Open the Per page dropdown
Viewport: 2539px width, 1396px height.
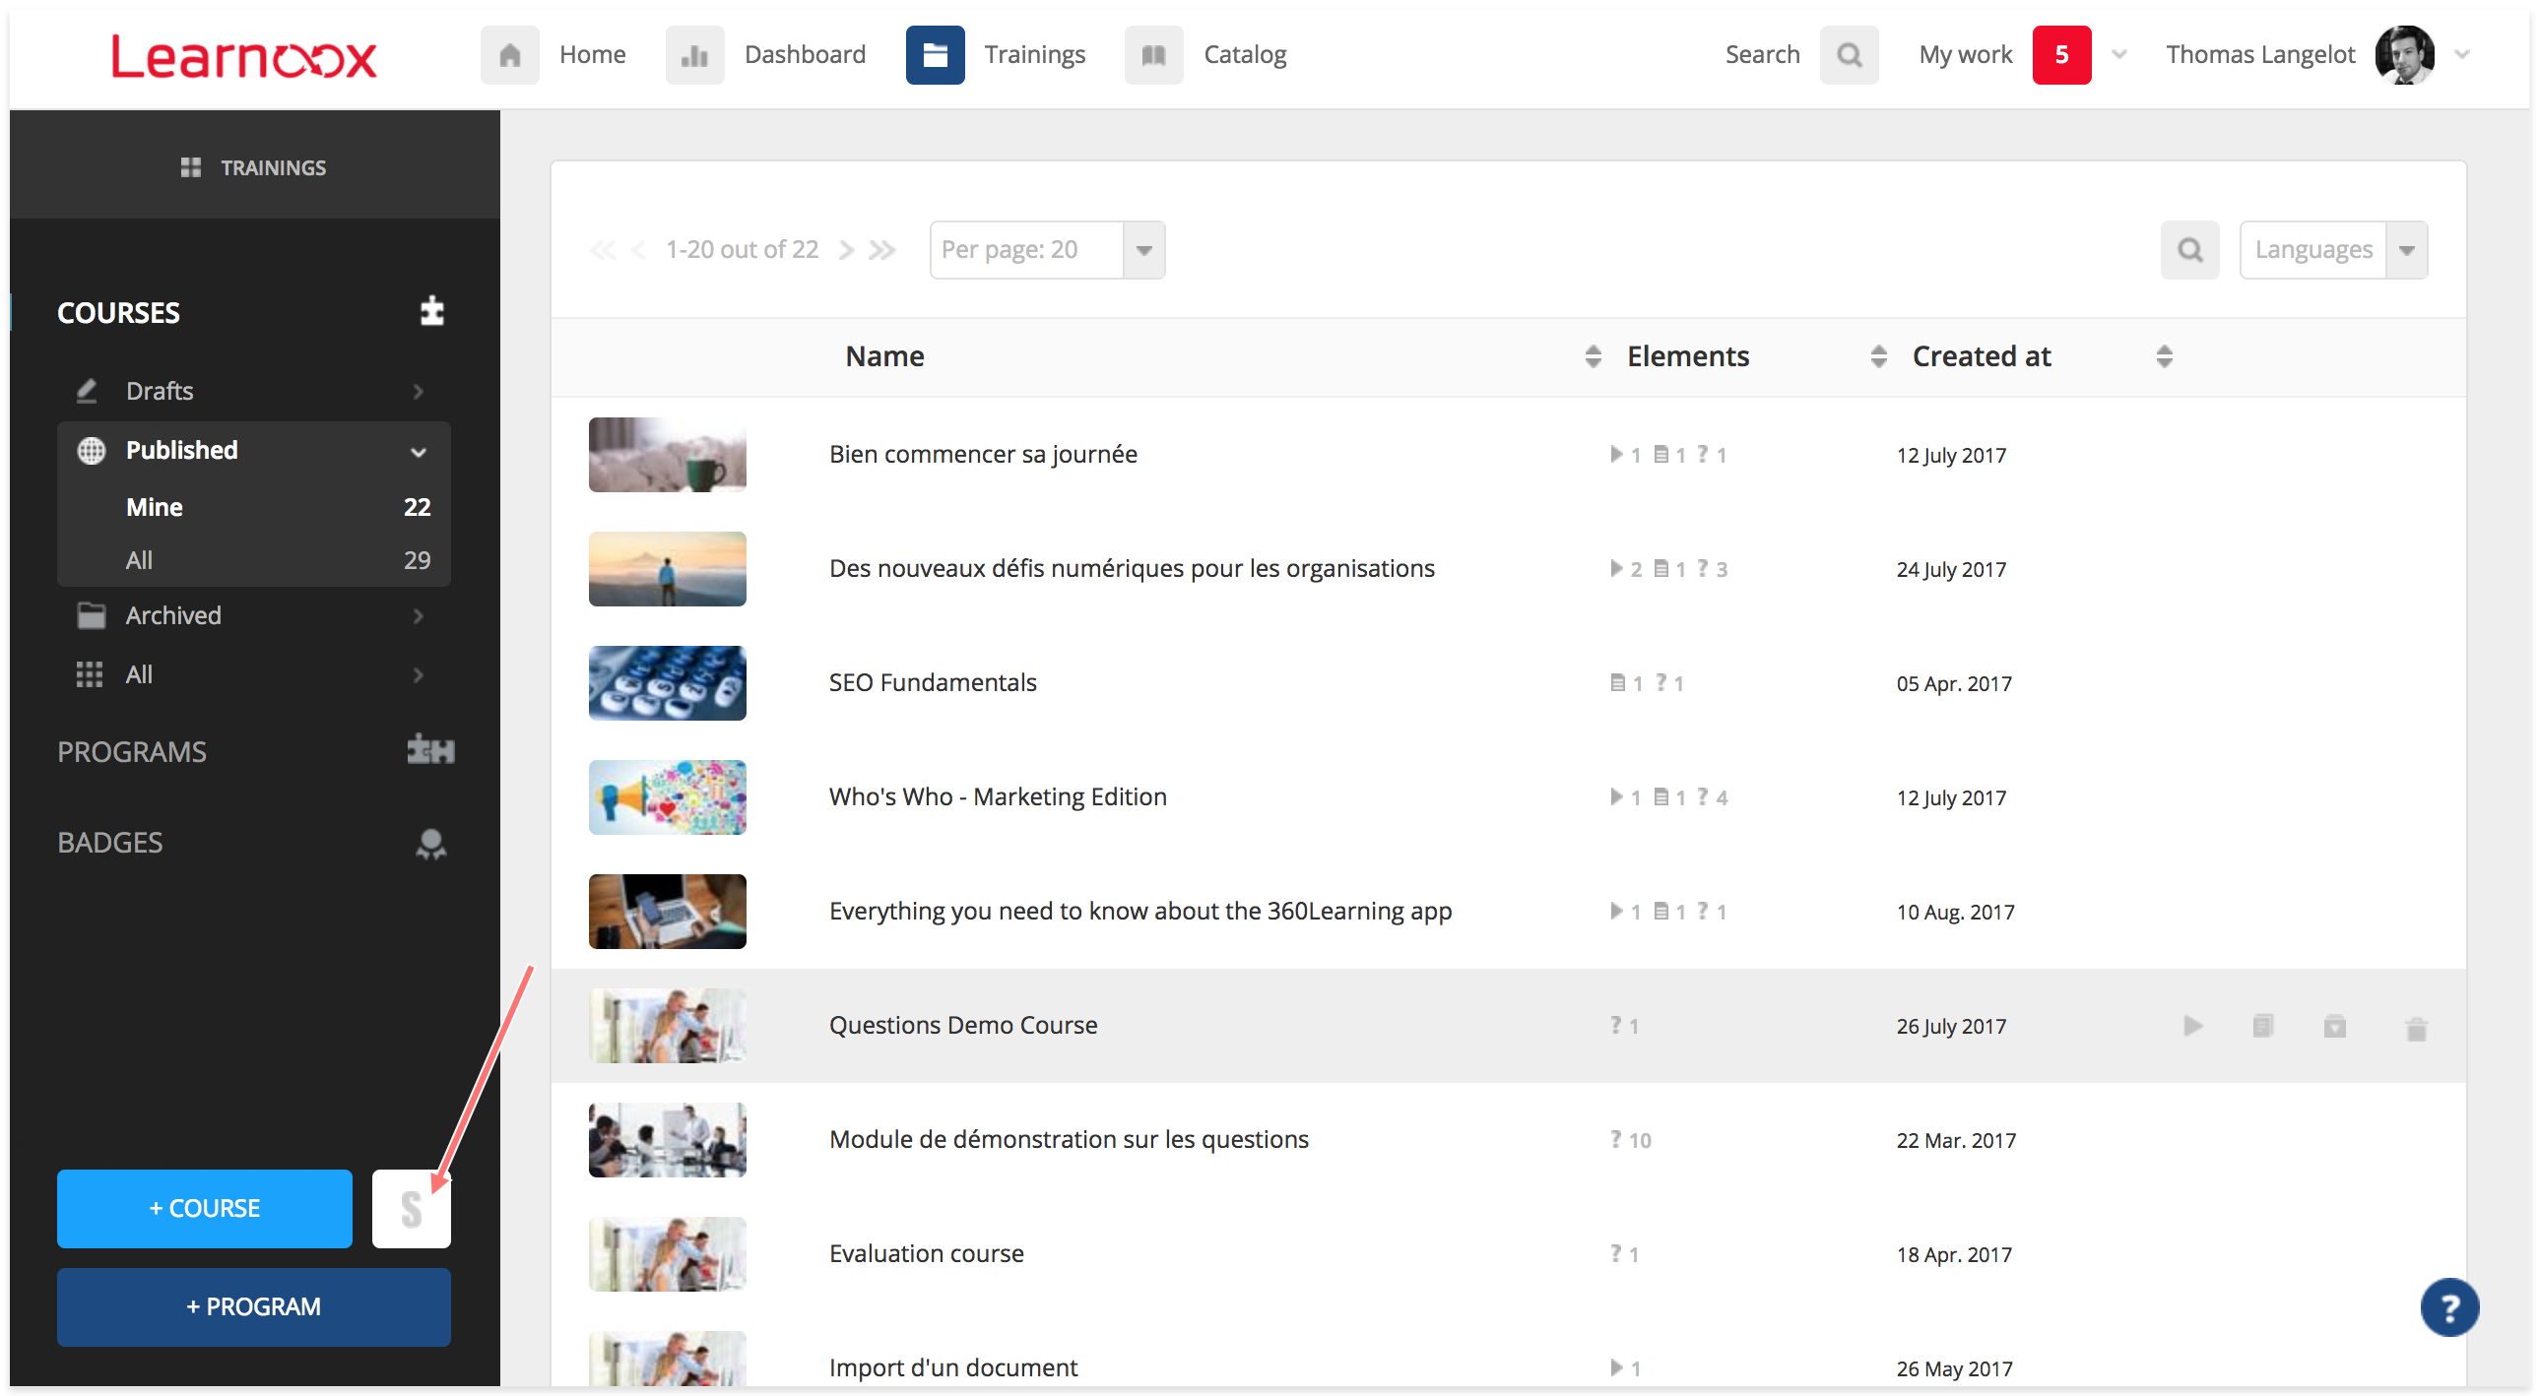[x=1143, y=250]
